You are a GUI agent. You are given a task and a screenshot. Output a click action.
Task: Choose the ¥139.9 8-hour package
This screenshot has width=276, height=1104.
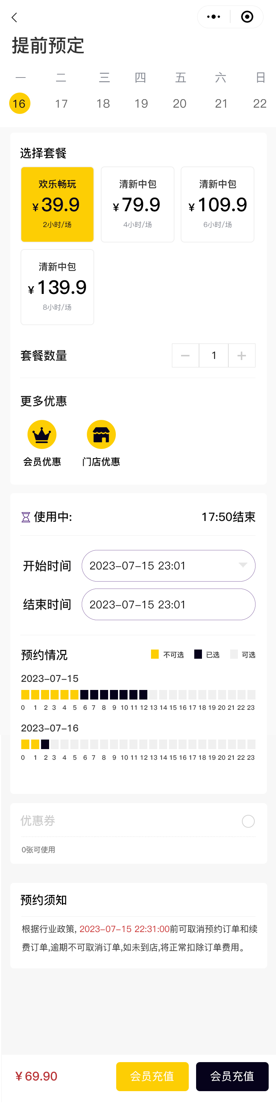(x=57, y=287)
